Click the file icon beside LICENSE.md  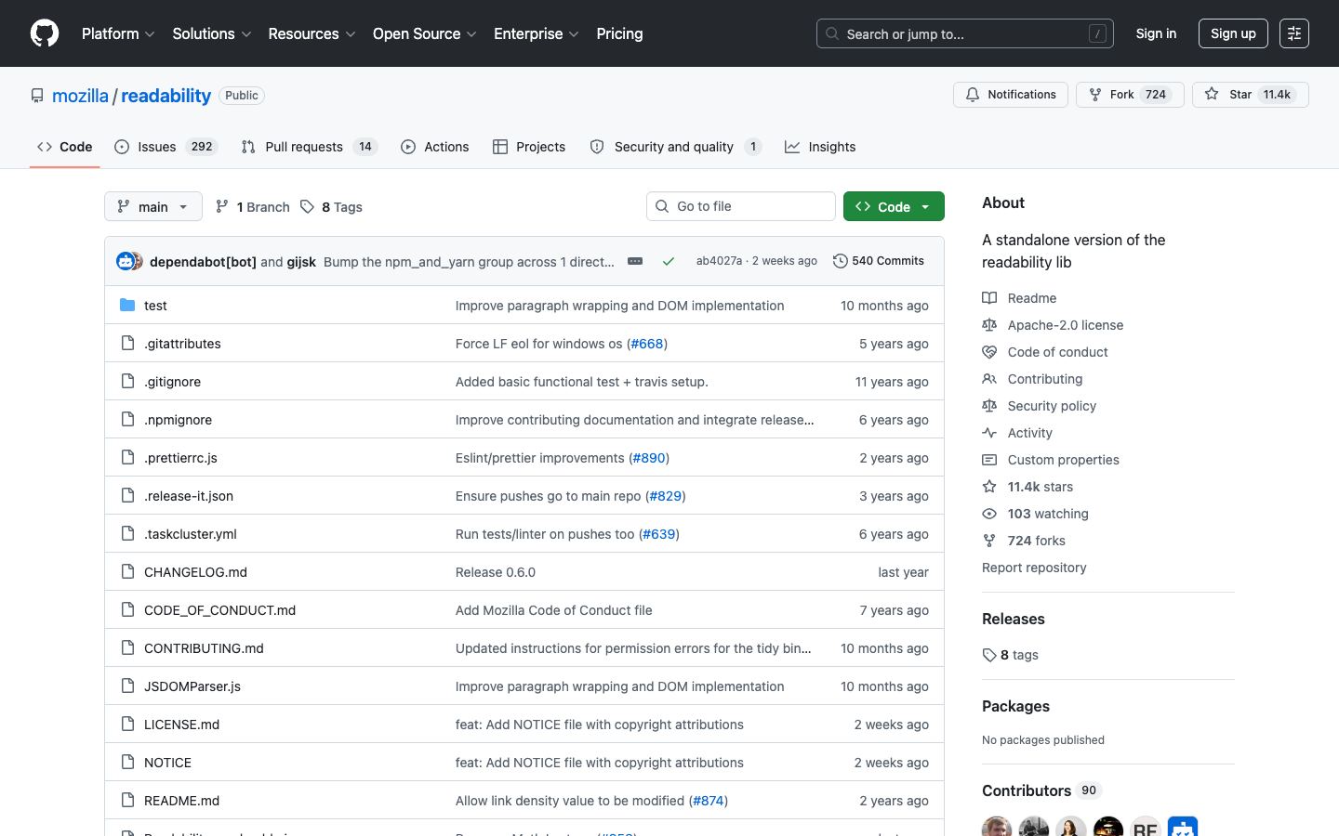coord(127,725)
